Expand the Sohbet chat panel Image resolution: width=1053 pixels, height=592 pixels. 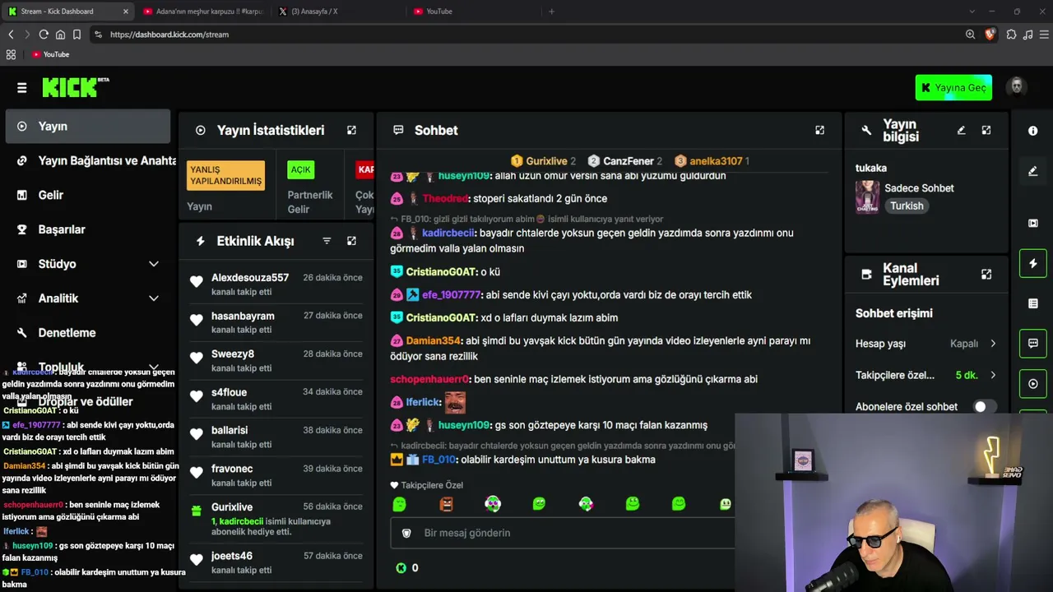pos(819,130)
